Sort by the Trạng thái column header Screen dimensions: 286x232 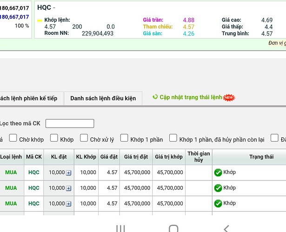click(261, 157)
